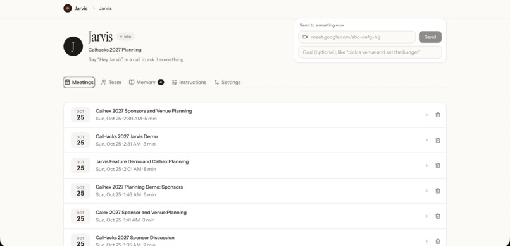Image resolution: width=510 pixels, height=246 pixels.
Task: Click 'Send to a meeting now' label
Action: [x=321, y=25]
